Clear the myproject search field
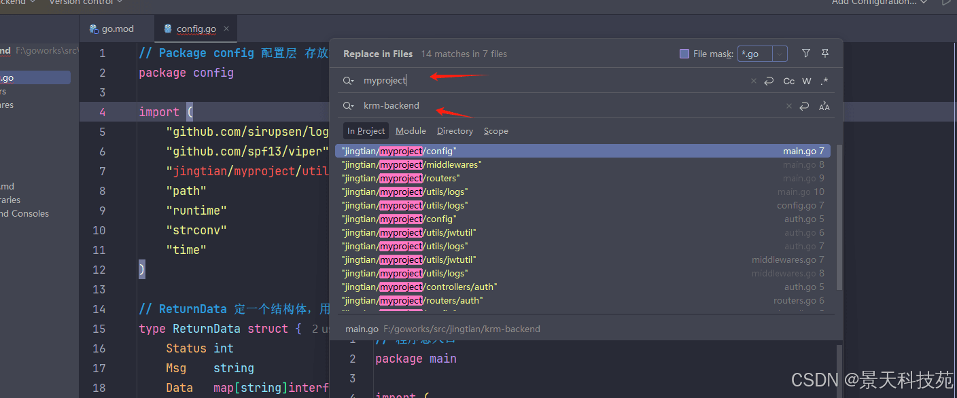Screen dimensions: 957x398 (753, 81)
